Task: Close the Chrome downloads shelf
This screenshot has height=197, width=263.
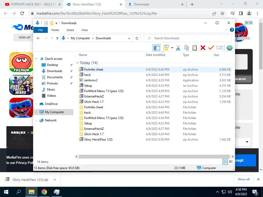Action: pos(258,179)
